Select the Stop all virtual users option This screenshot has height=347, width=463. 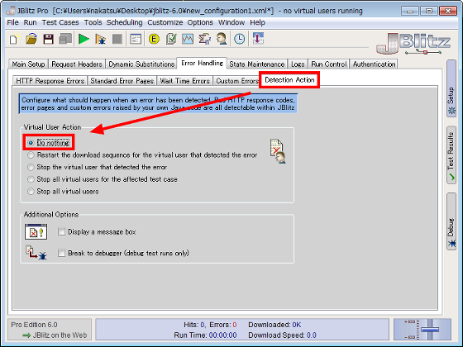point(63,191)
